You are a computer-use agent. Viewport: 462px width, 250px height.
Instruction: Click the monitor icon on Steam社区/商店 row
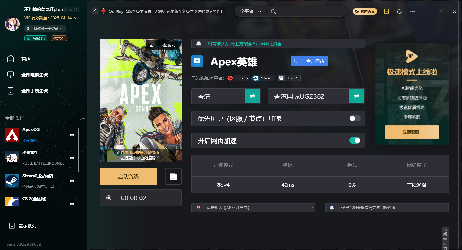(x=72, y=181)
